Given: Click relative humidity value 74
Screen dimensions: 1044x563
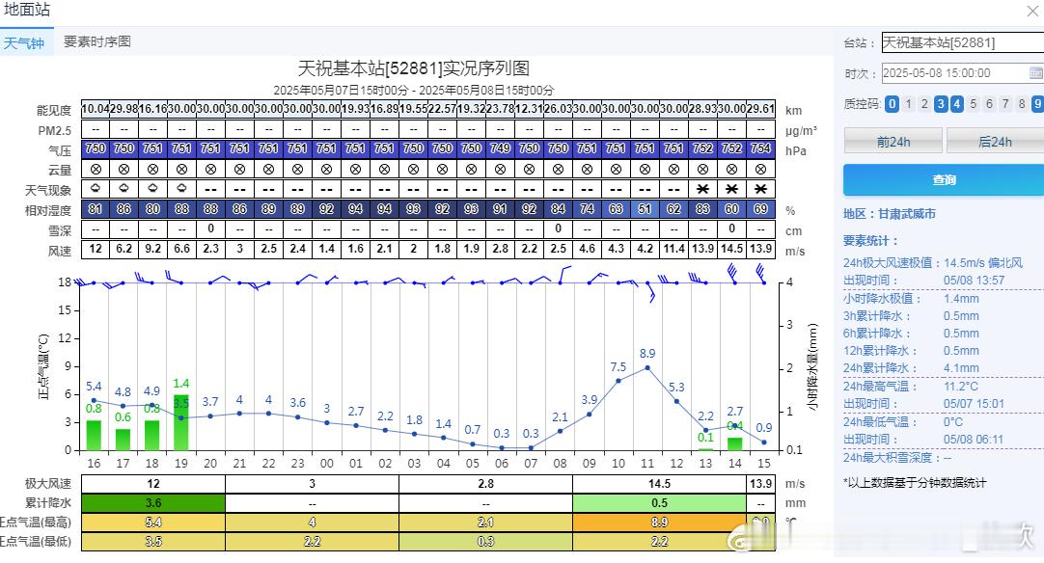Looking at the screenshot, I should point(588,209).
